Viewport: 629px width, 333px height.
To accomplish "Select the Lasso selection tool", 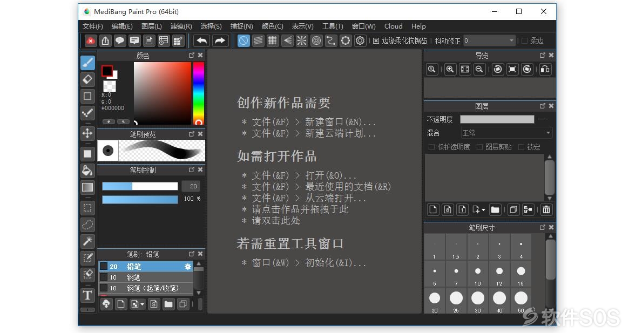I will [87, 225].
